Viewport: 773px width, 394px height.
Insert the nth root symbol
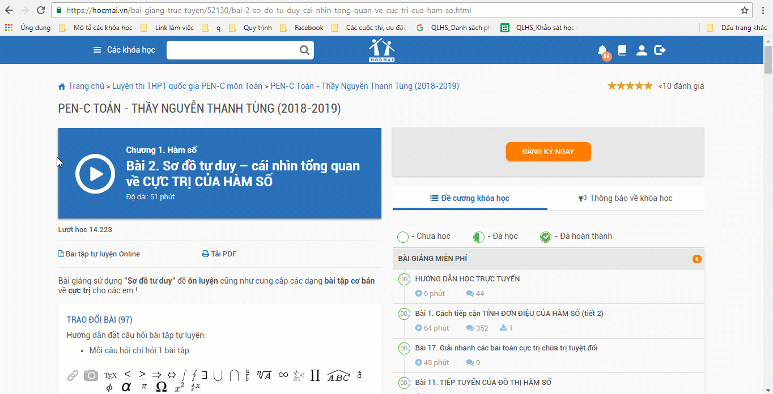click(x=264, y=375)
